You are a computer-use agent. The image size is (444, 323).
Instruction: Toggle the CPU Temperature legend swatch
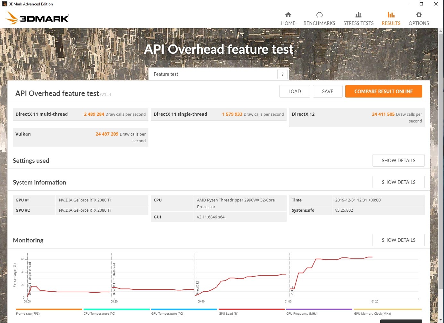pyautogui.click(x=117, y=309)
